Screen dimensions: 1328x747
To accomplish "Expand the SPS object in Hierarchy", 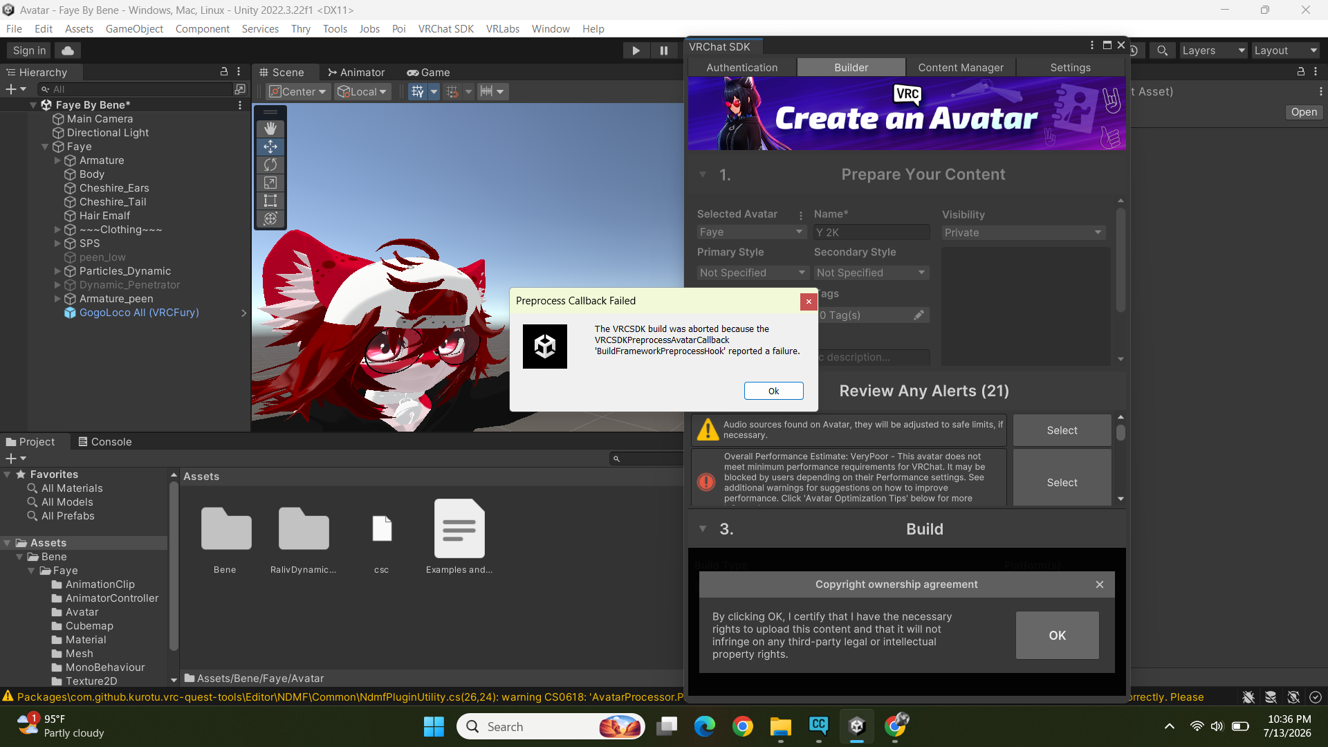I will click(57, 243).
